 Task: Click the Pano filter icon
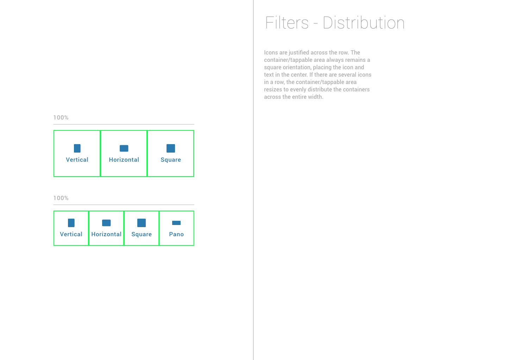click(176, 223)
